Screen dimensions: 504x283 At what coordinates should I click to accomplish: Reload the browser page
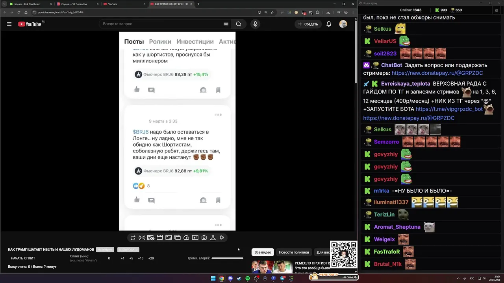click(19, 12)
